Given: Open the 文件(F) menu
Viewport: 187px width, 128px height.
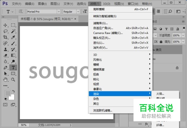Looking at the screenshot, I should coord(16,4).
